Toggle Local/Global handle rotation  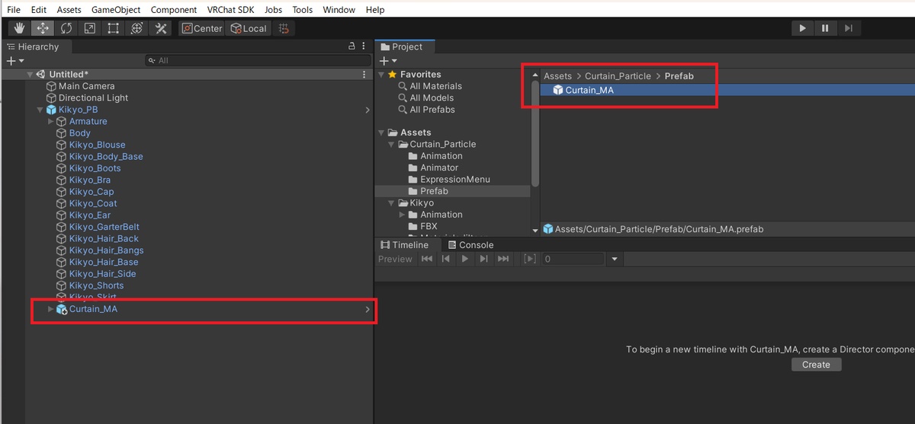249,28
